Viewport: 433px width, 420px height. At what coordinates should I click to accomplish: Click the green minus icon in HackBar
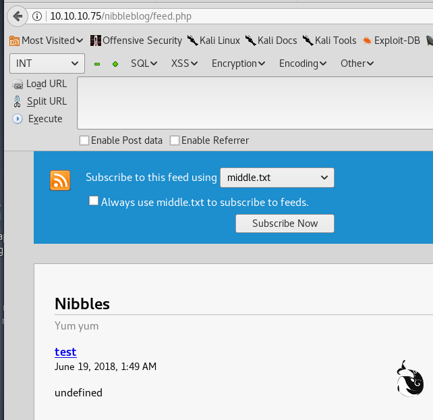click(97, 64)
